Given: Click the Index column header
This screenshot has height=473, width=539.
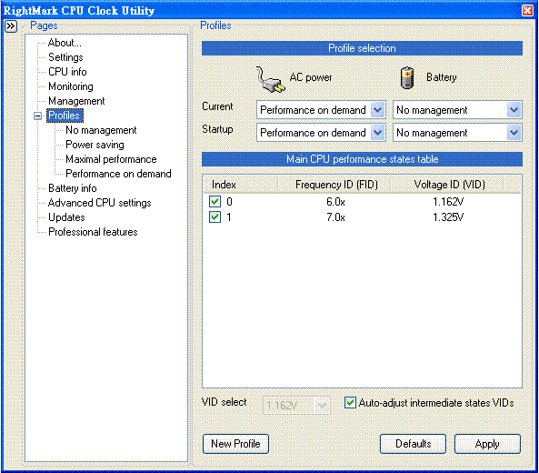Looking at the screenshot, I should [240, 185].
